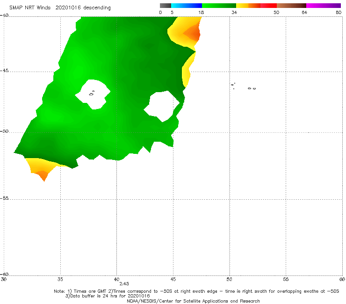Click the yellow-orange segment of the color bar
The image size is (346, 304).
pos(248,6)
